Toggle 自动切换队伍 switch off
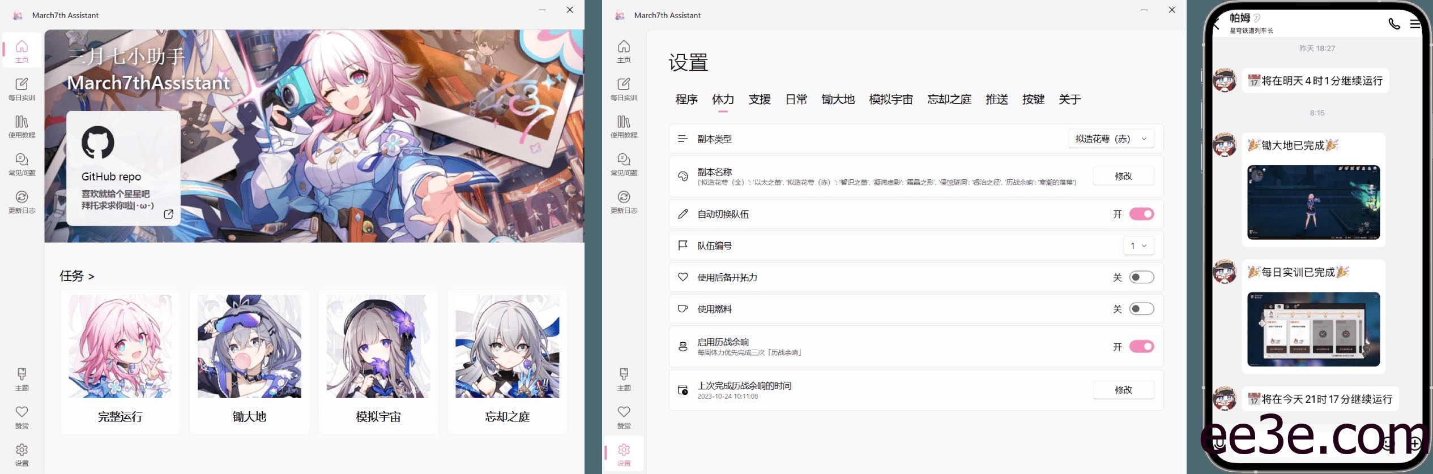This screenshot has height=474, width=1433. pyautogui.click(x=1141, y=214)
